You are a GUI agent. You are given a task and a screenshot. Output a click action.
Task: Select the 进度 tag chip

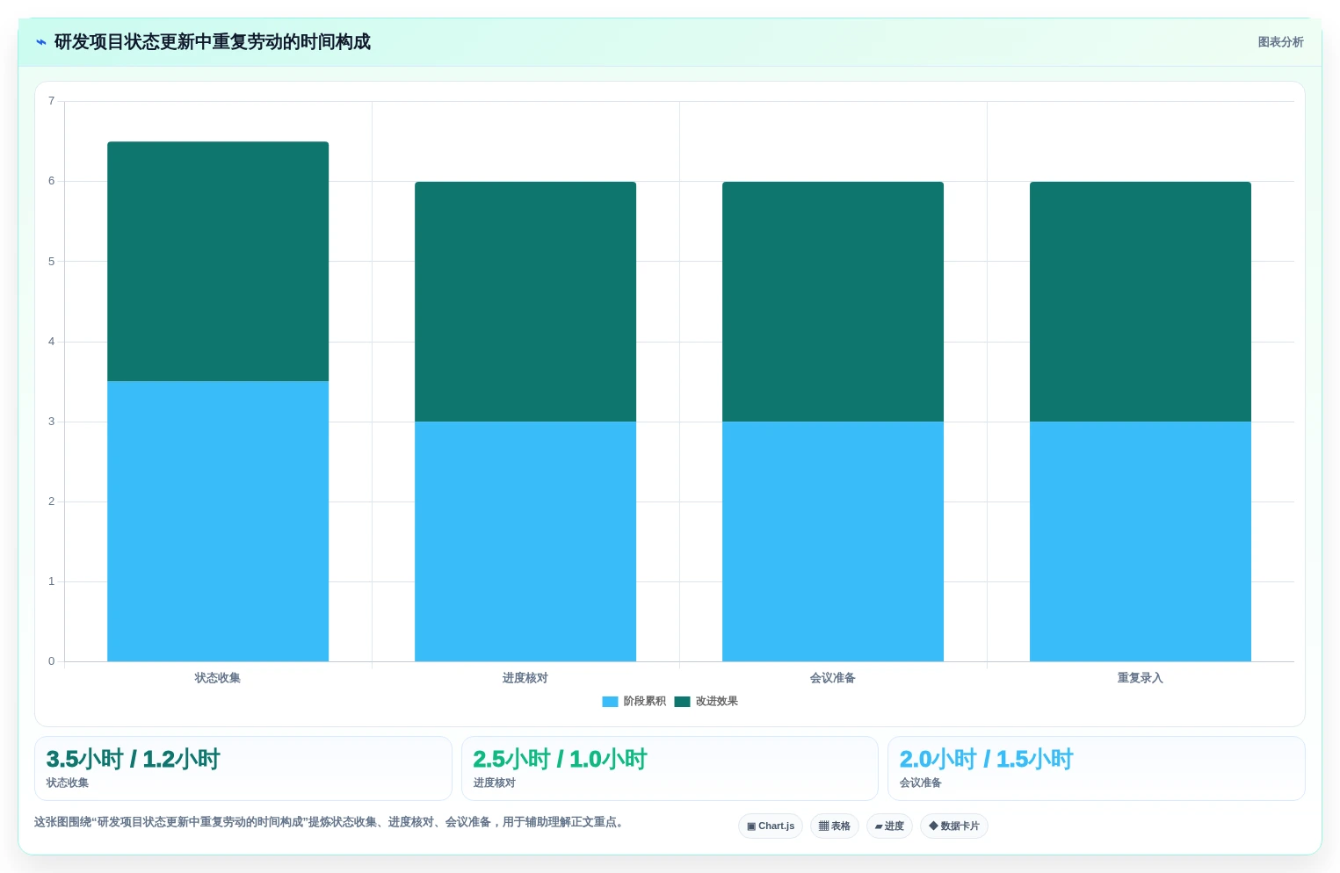pyautogui.click(x=889, y=826)
